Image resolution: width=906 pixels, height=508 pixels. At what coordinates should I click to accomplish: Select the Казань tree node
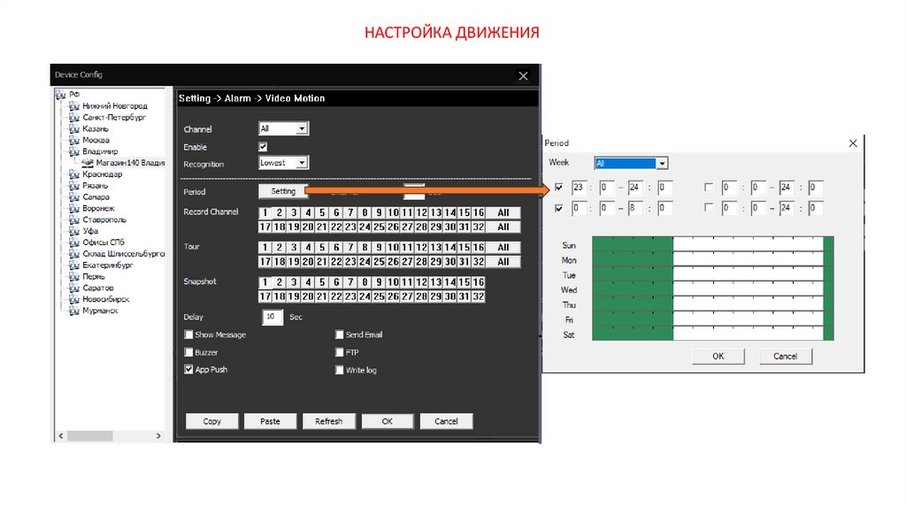[96, 129]
